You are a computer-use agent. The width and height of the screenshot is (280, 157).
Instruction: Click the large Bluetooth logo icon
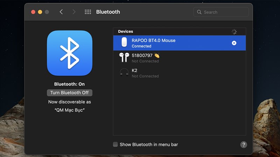point(70,53)
